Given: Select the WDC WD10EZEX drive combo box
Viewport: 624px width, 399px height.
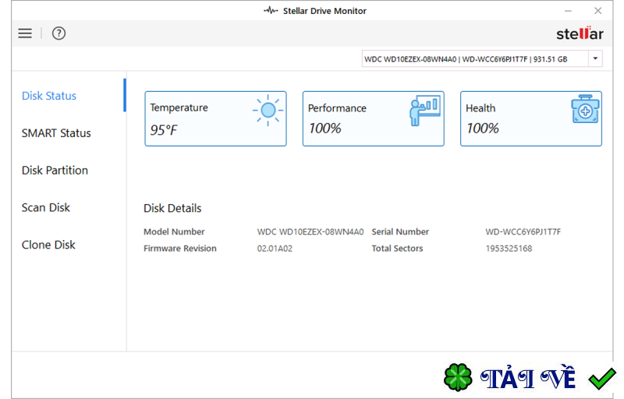Looking at the screenshot, I should tap(482, 58).
